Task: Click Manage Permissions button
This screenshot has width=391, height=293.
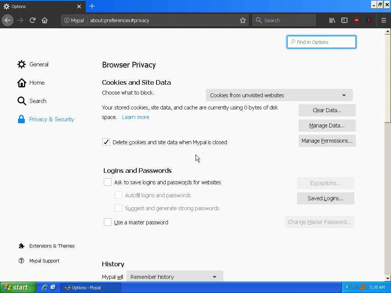Action: [327, 141]
